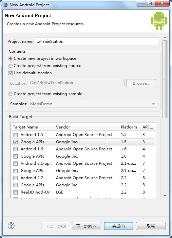This screenshot has height=238, width=172.
Task: Click the 完成(F) finish button
Action: tap(119, 226)
